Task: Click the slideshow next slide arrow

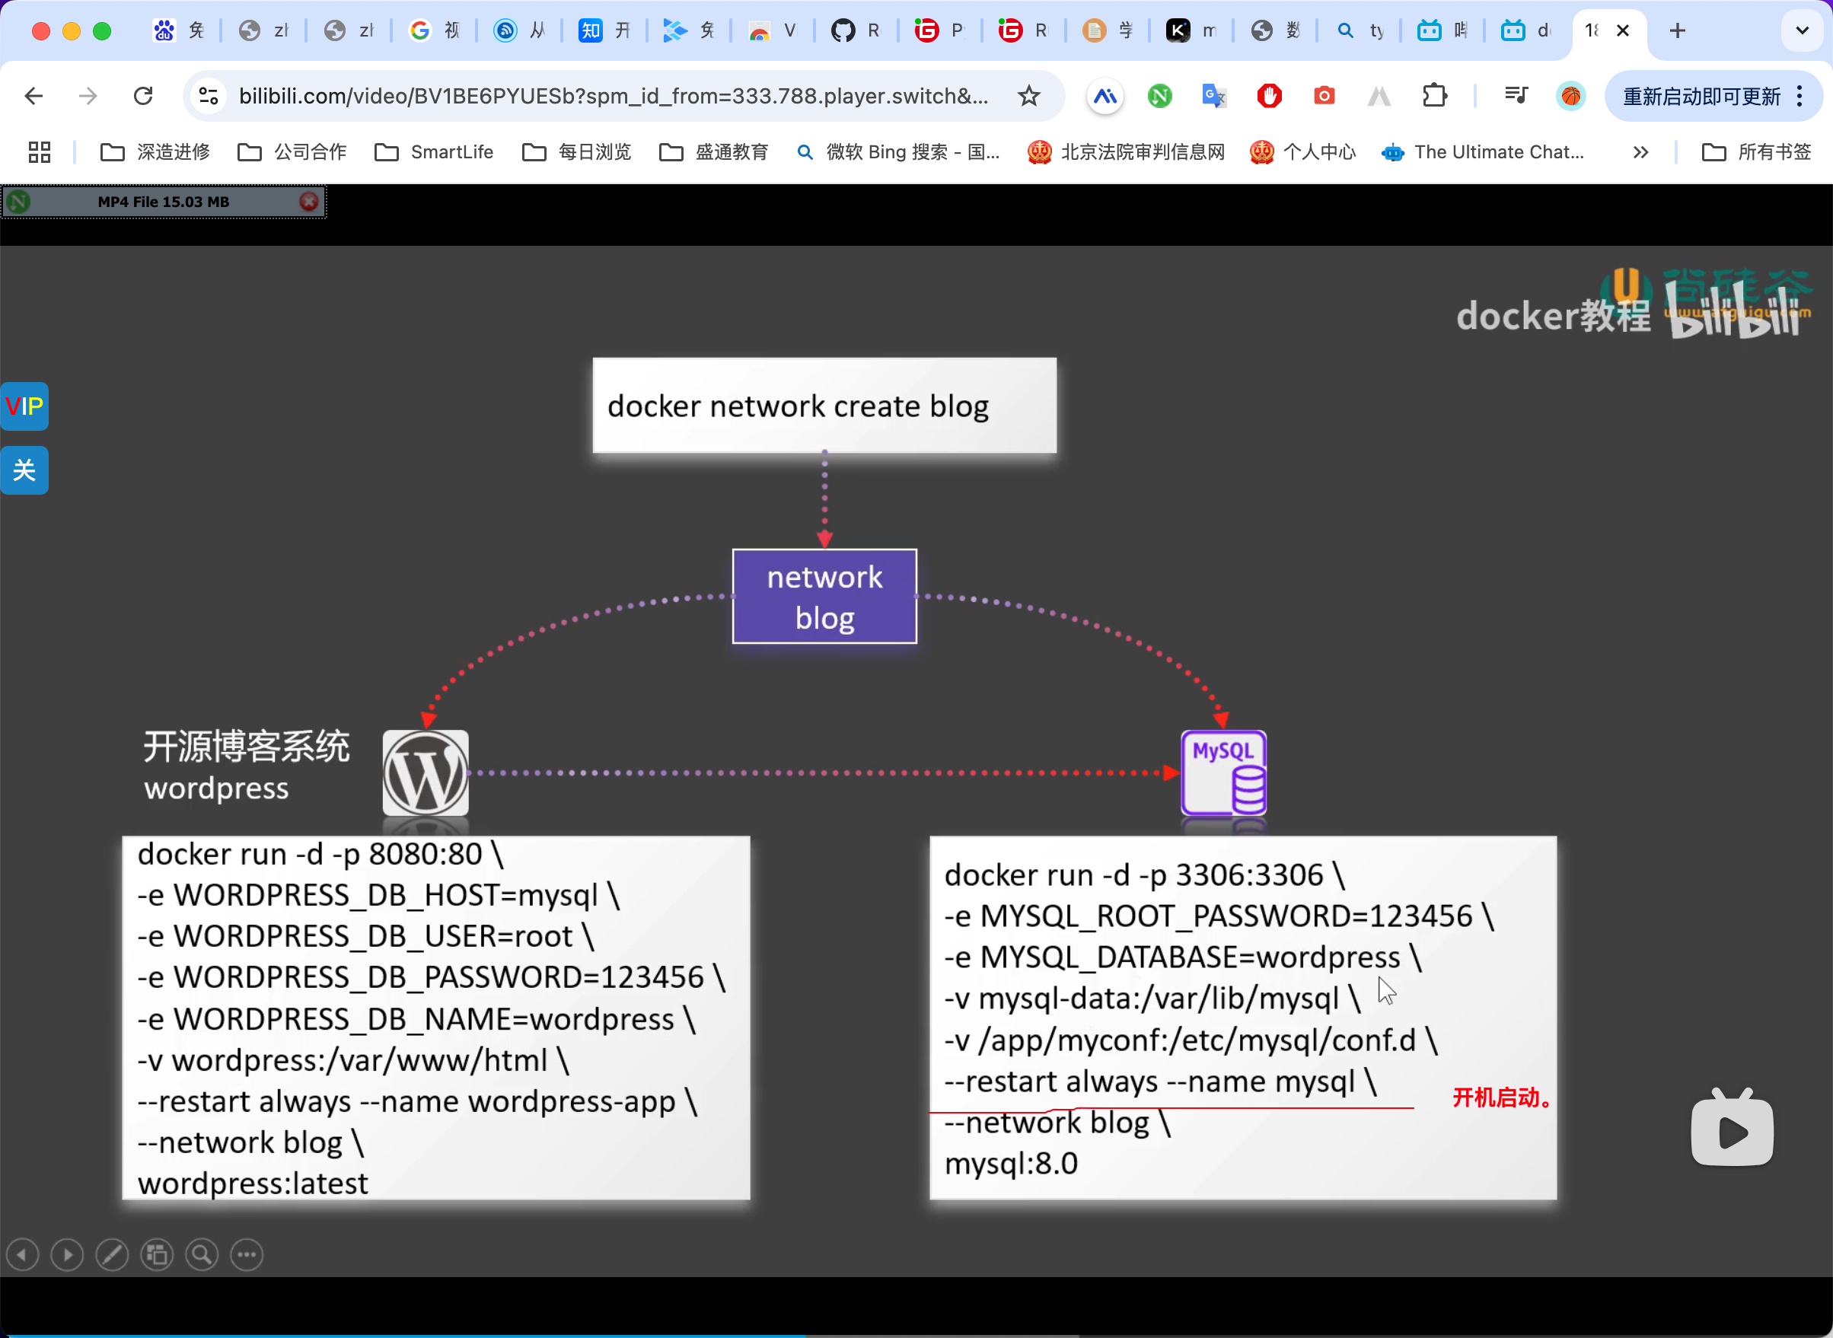Action: coord(67,1254)
